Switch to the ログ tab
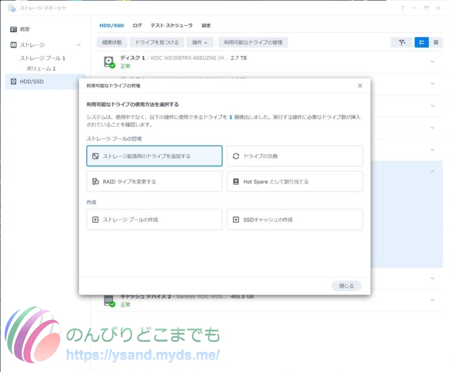The width and height of the screenshot is (449, 372). (x=137, y=25)
